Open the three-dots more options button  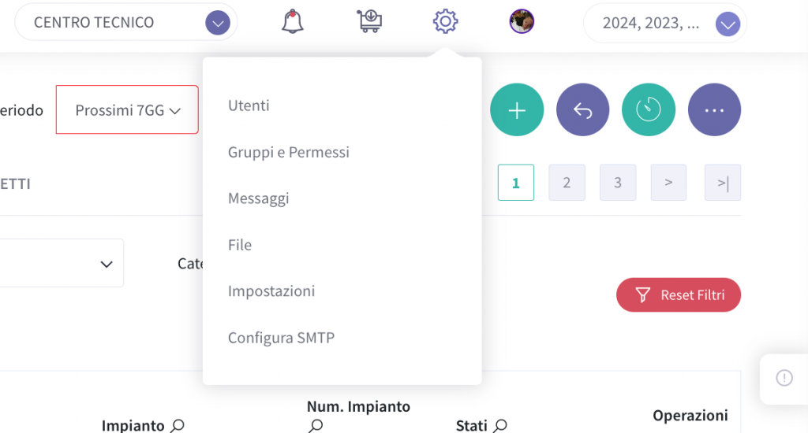pyautogui.click(x=714, y=109)
